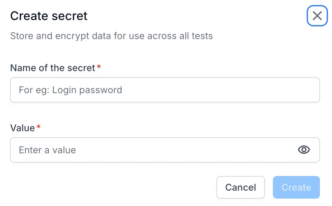
Task: Abort secret creation via Cancel
Action: (x=240, y=187)
